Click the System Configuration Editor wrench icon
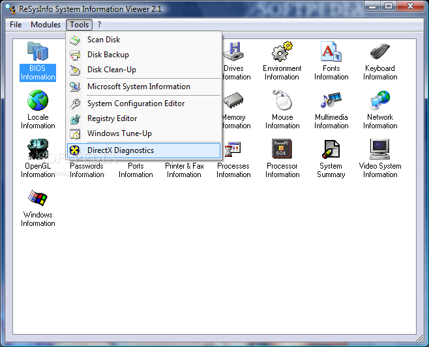This screenshot has height=347, width=429. click(75, 104)
